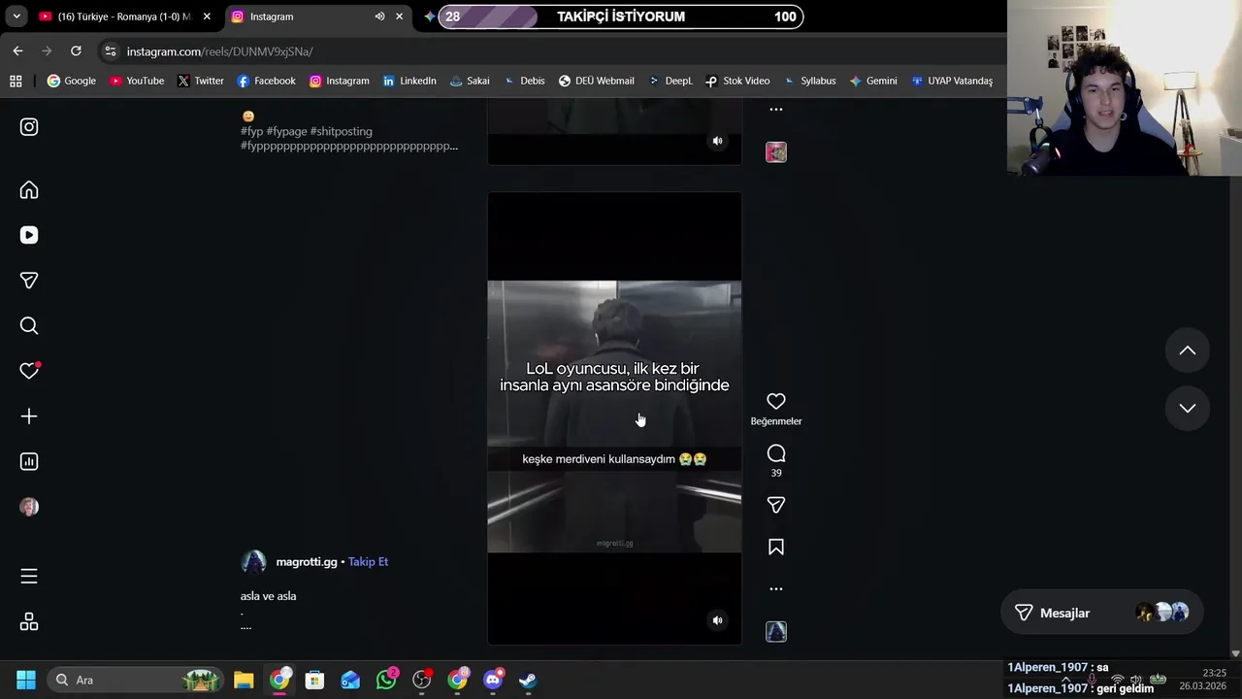
Task: Close the Türkiye - Romanya YouTube tab
Action: tap(207, 17)
